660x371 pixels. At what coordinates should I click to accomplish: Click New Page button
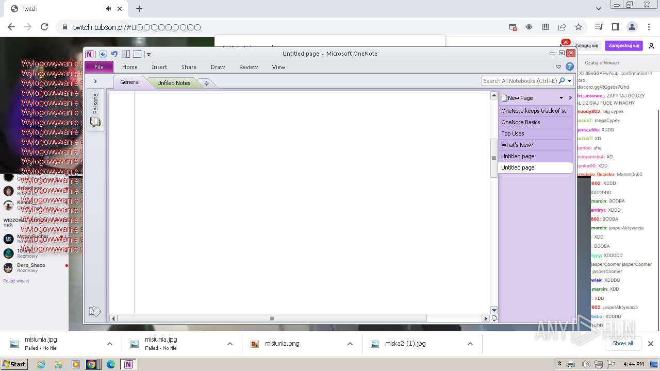[x=517, y=98]
